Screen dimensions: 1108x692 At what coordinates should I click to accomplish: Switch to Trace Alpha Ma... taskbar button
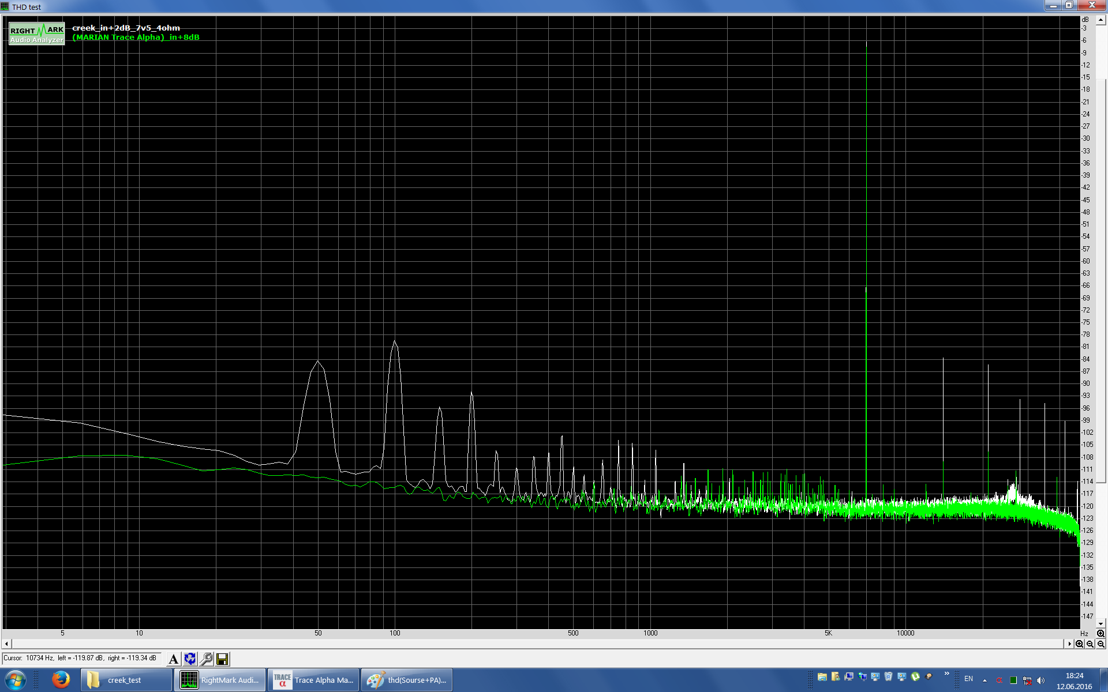click(313, 680)
